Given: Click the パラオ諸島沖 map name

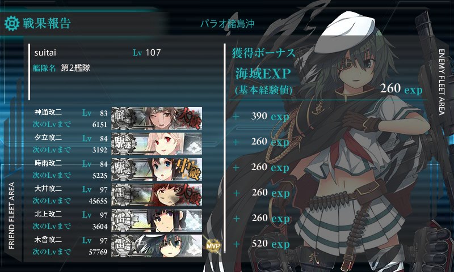Looking at the screenshot, I should click(x=228, y=23).
